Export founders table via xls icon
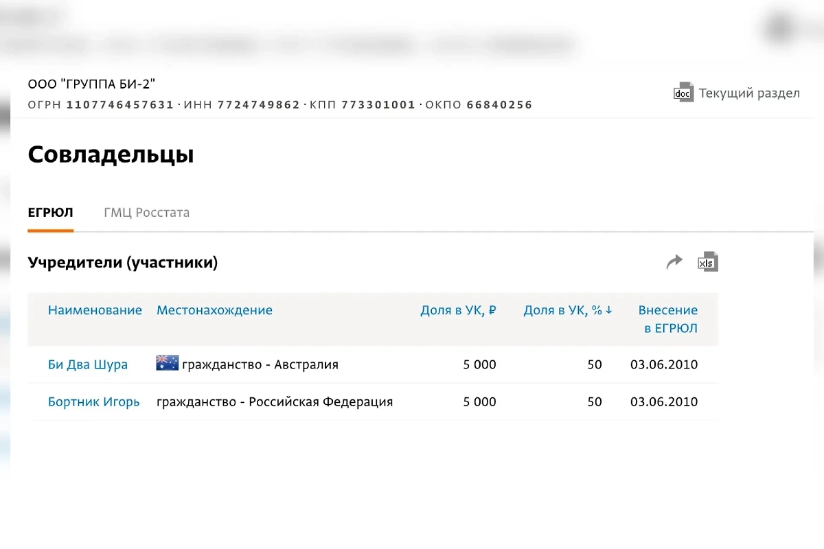This screenshot has height=549, width=824. [x=707, y=261]
